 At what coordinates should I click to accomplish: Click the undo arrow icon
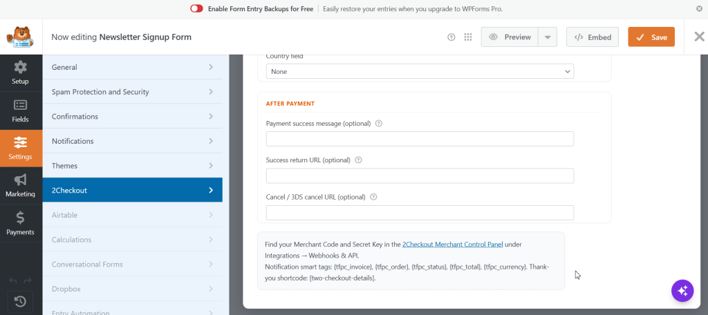pos(13,280)
